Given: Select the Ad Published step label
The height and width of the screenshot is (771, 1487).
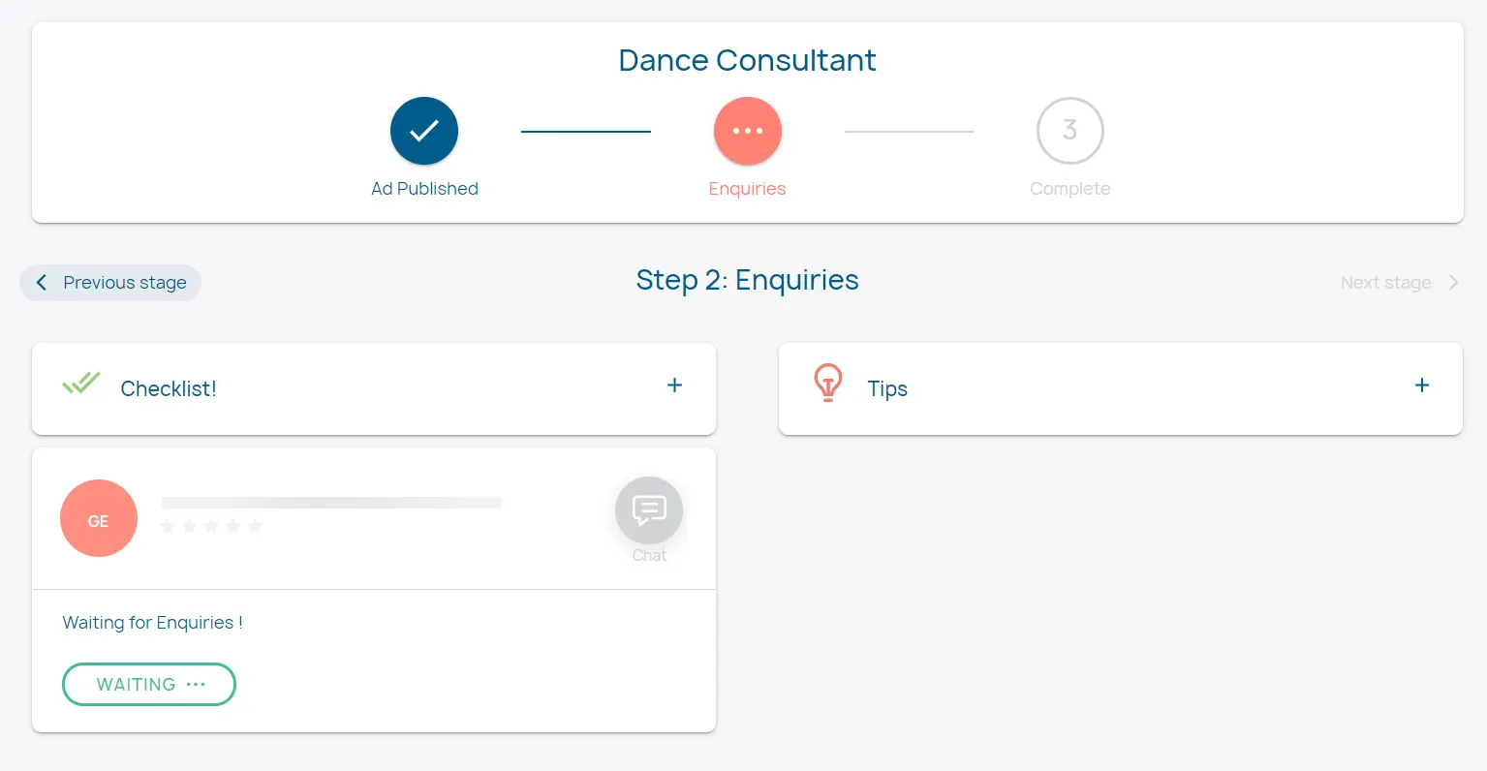Looking at the screenshot, I should [x=424, y=189].
